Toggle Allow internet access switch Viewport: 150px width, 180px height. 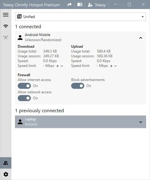coord(24,86)
